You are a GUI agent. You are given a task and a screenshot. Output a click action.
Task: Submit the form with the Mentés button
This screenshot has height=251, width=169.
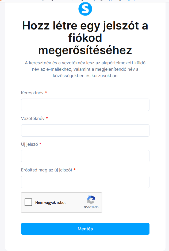click(85, 229)
